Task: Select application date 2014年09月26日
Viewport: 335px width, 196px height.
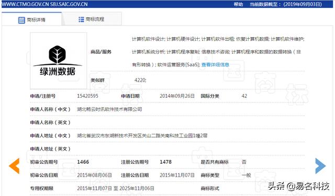Action: (x=177, y=96)
